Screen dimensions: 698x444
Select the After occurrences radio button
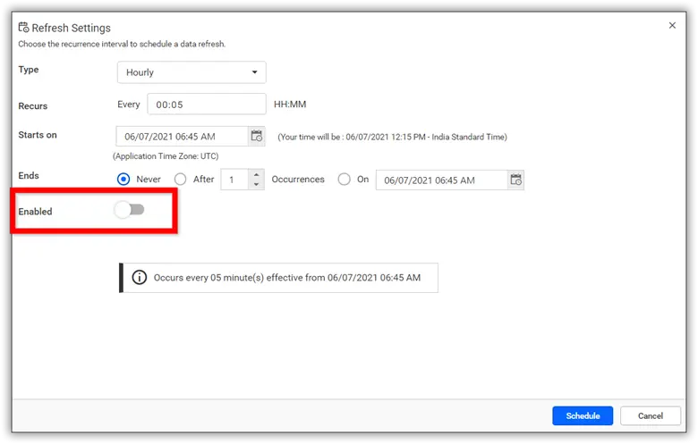click(180, 179)
